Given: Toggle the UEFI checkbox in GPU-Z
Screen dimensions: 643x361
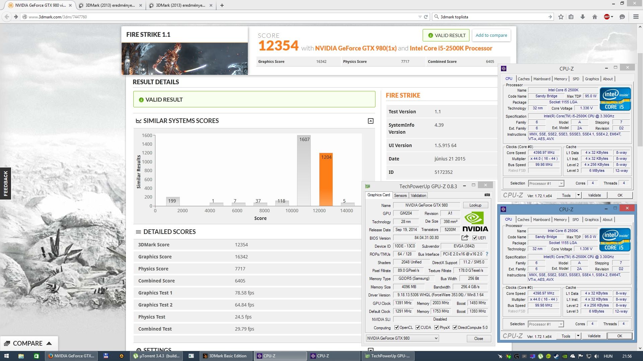Looking at the screenshot, I should coord(475,238).
